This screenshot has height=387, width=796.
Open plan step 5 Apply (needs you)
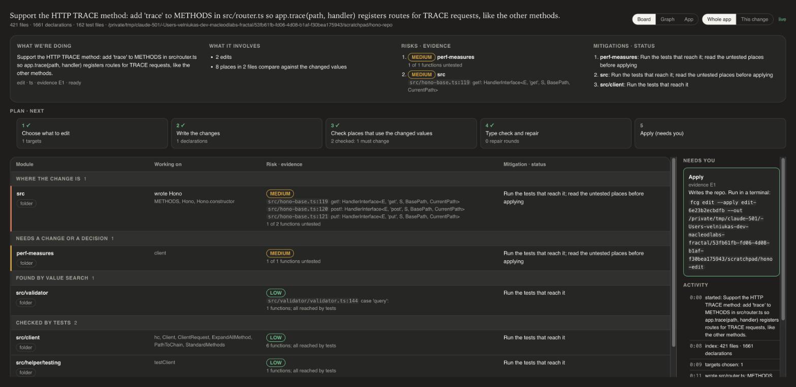(x=710, y=133)
